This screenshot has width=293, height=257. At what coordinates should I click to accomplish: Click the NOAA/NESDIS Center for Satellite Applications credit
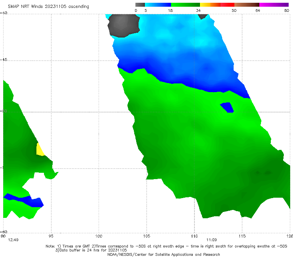pos(164,254)
